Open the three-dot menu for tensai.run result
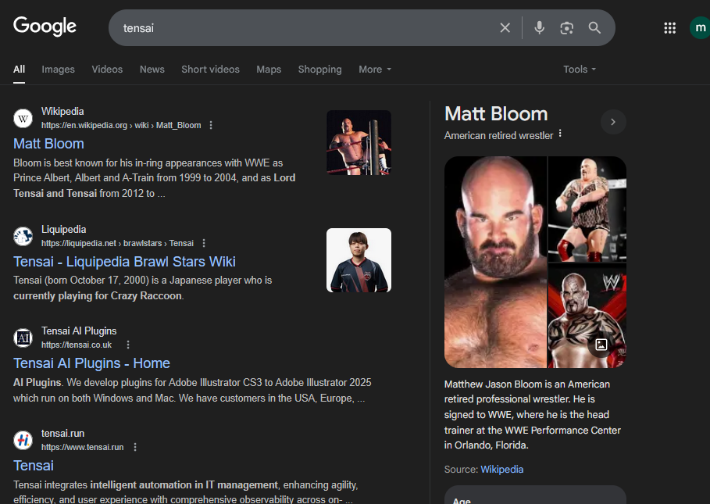The height and width of the screenshot is (504, 710). (135, 448)
